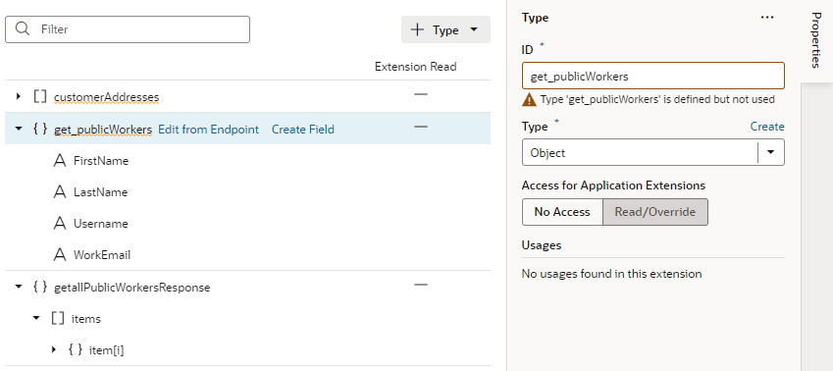
Task: Click the string icon beside WorkEmail
Action: coord(60,254)
